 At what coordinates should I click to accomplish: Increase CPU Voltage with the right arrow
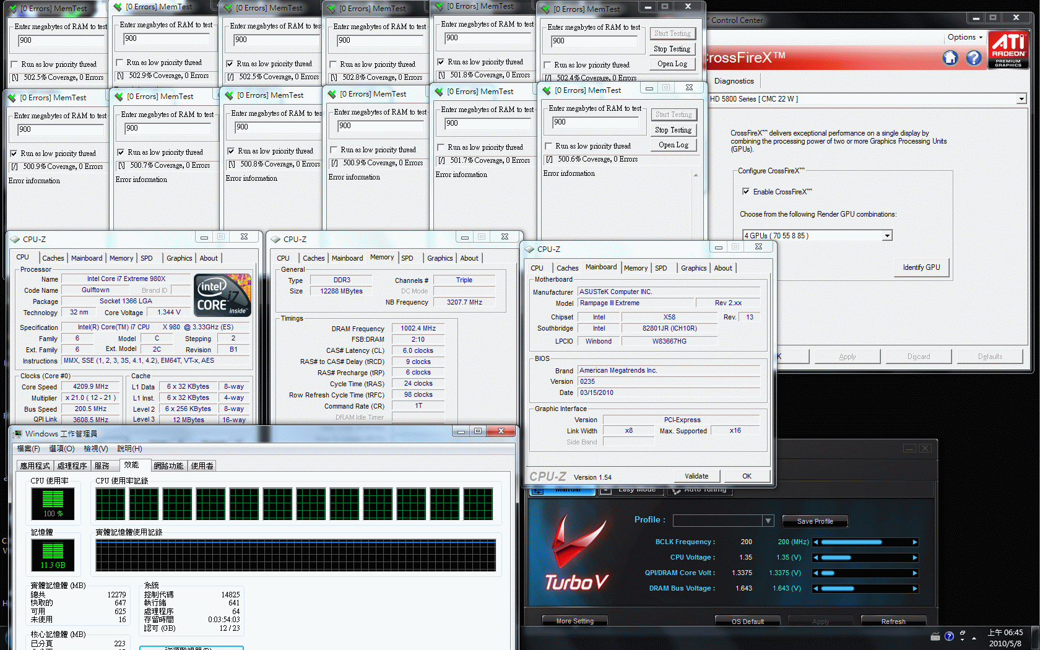click(x=915, y=558)
